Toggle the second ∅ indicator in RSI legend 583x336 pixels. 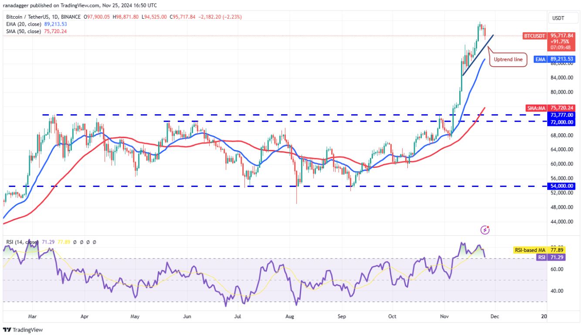coord(81,241)
